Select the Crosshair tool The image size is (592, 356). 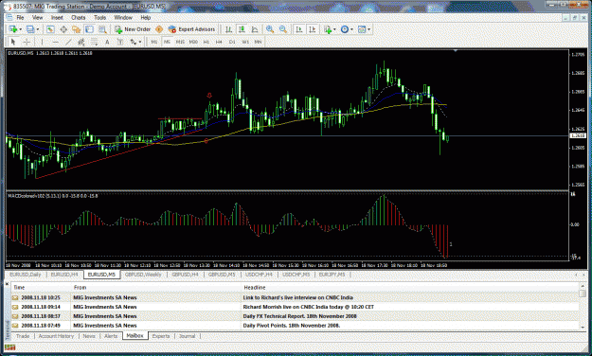27,42
